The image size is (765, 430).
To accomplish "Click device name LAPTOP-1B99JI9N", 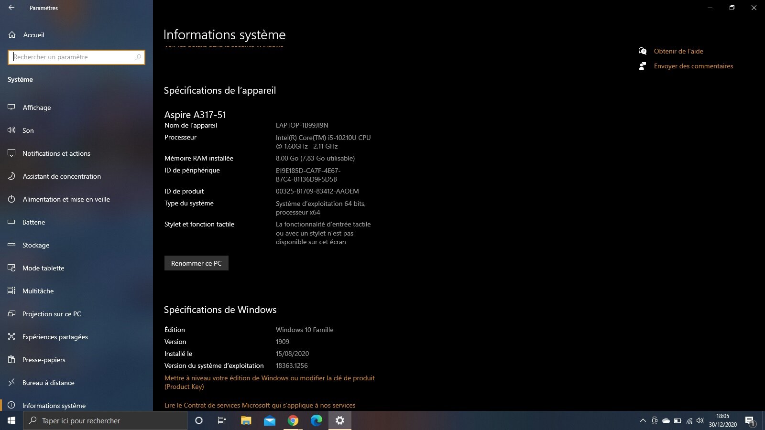I will (302, 125).
